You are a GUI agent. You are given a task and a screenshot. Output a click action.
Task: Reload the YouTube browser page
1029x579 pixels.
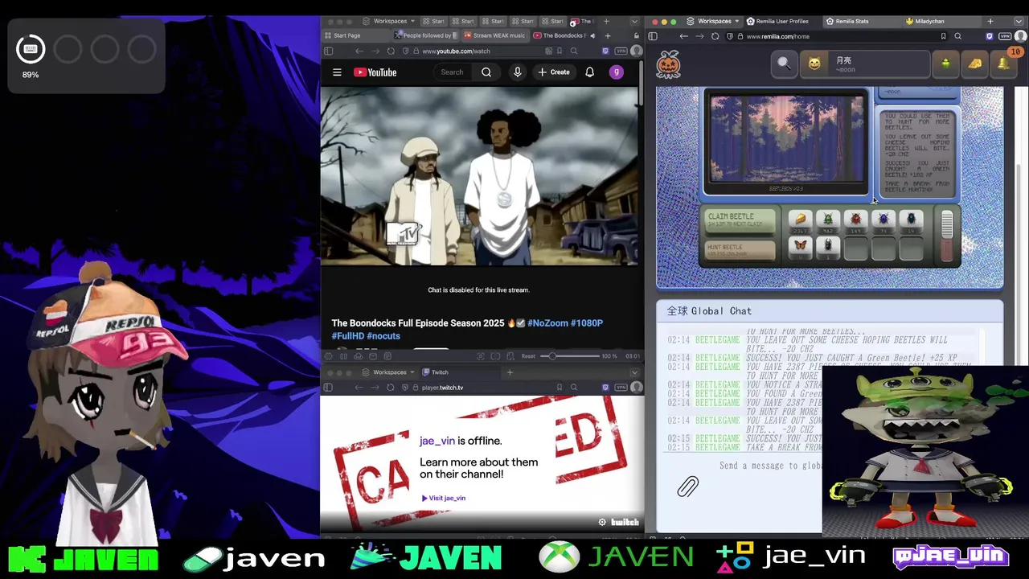[391, 51]
